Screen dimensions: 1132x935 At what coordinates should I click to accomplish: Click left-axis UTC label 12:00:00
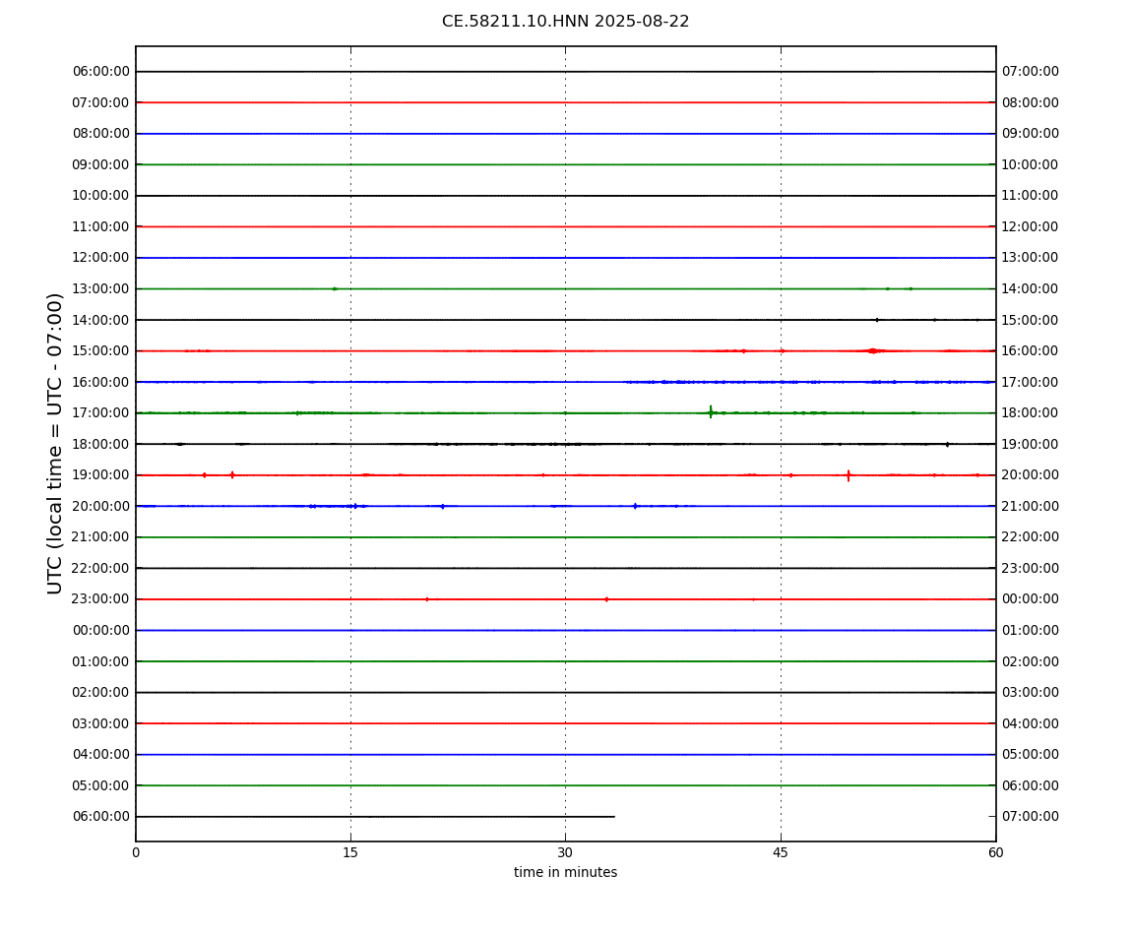click(100, 258)
